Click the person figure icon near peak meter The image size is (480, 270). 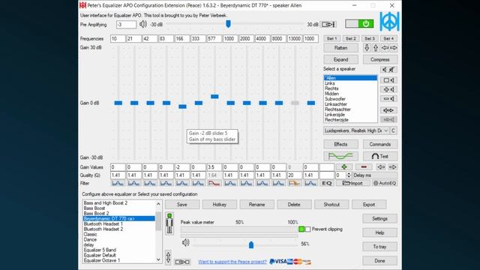[169, 223]
